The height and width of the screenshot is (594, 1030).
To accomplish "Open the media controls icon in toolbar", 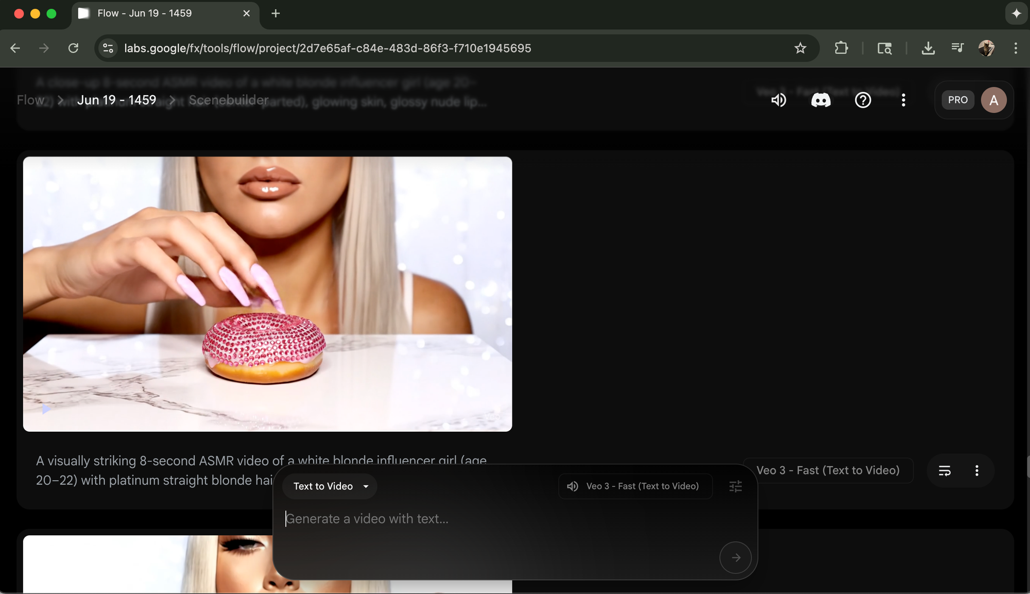I will (957, 48).
